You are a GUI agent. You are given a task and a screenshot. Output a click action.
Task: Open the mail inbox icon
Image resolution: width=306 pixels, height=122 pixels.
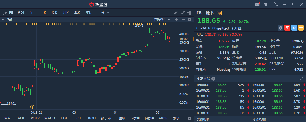[257, 4]
